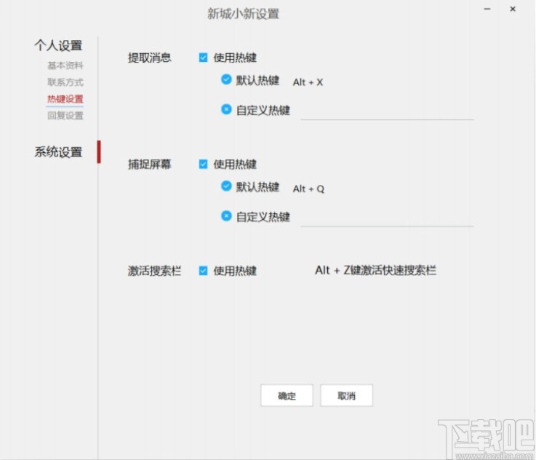The height and width of the screenshot is (460, 536).
Task: Click the 提取消息 label
Action: coord(149,57)
